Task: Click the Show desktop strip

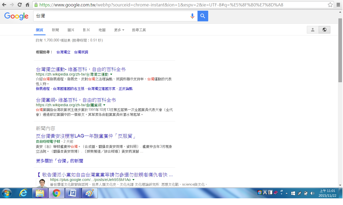Action: (341, 193)
